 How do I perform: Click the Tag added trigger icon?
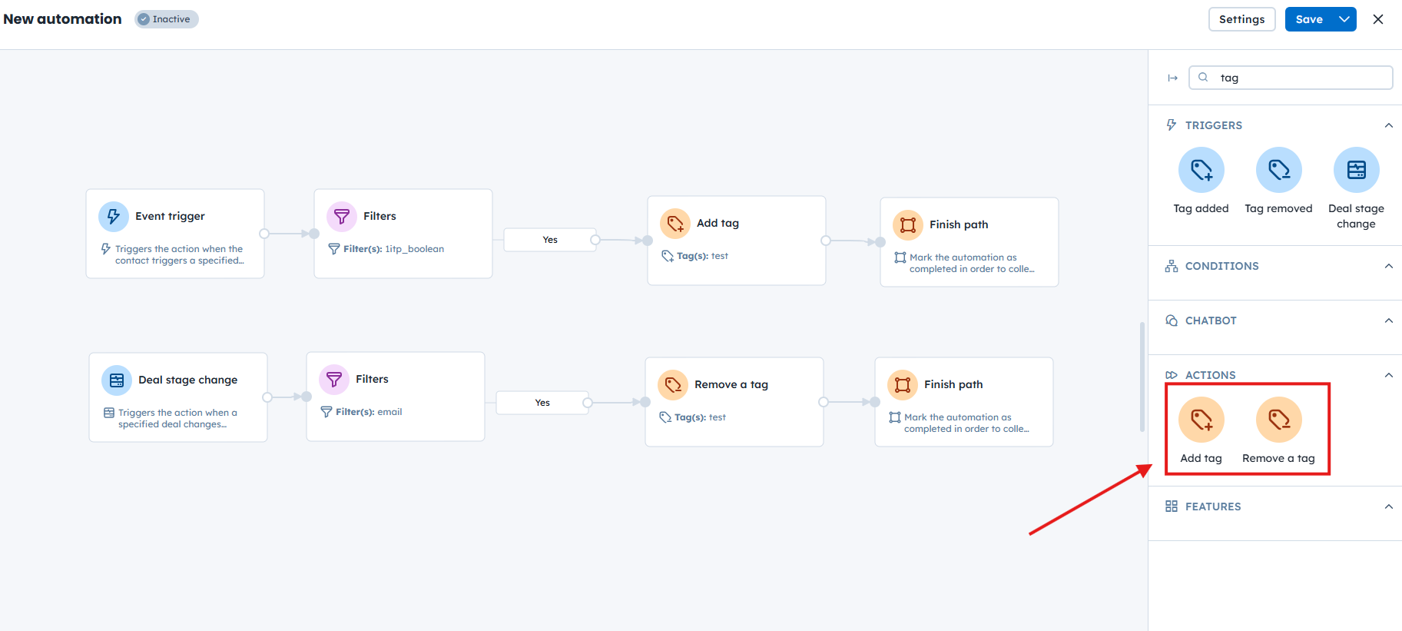(1201, 170)
